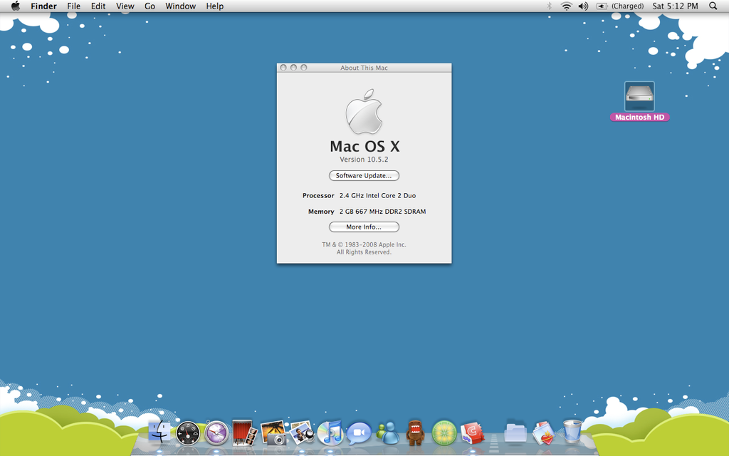Click the Software Update button

click(364, 176)
